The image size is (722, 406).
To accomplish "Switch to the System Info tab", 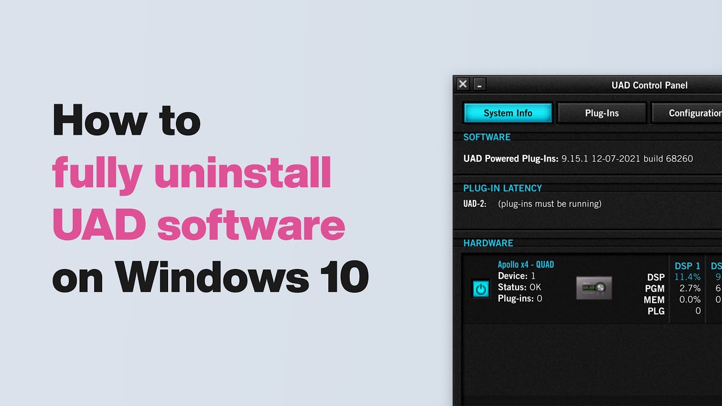I will click(x=508, y=113).
